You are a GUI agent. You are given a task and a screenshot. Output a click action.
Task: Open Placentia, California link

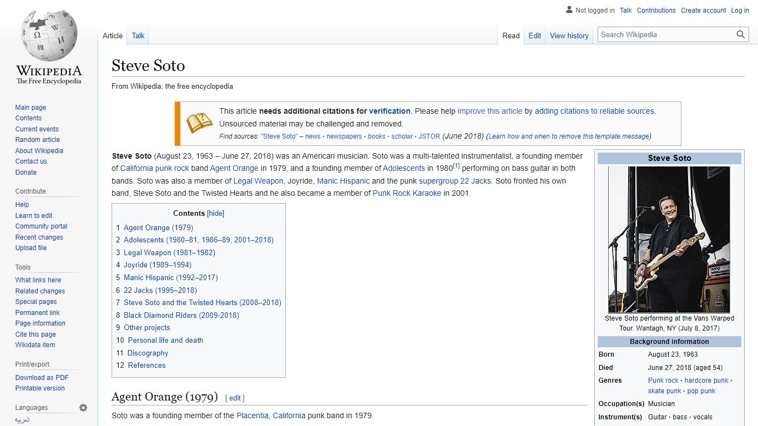(x=271, y=415)
